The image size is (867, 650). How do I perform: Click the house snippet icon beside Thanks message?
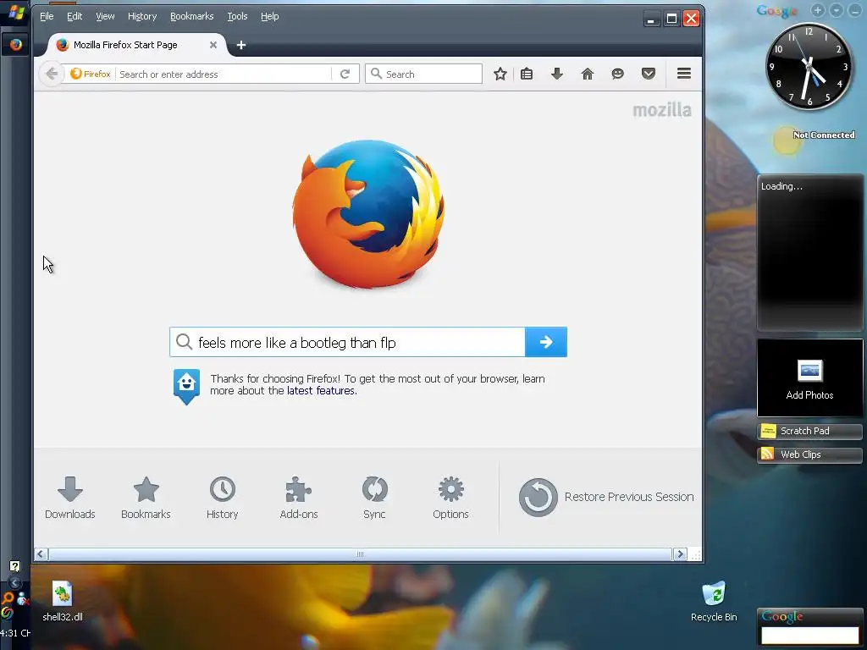(x=186, y=386)
